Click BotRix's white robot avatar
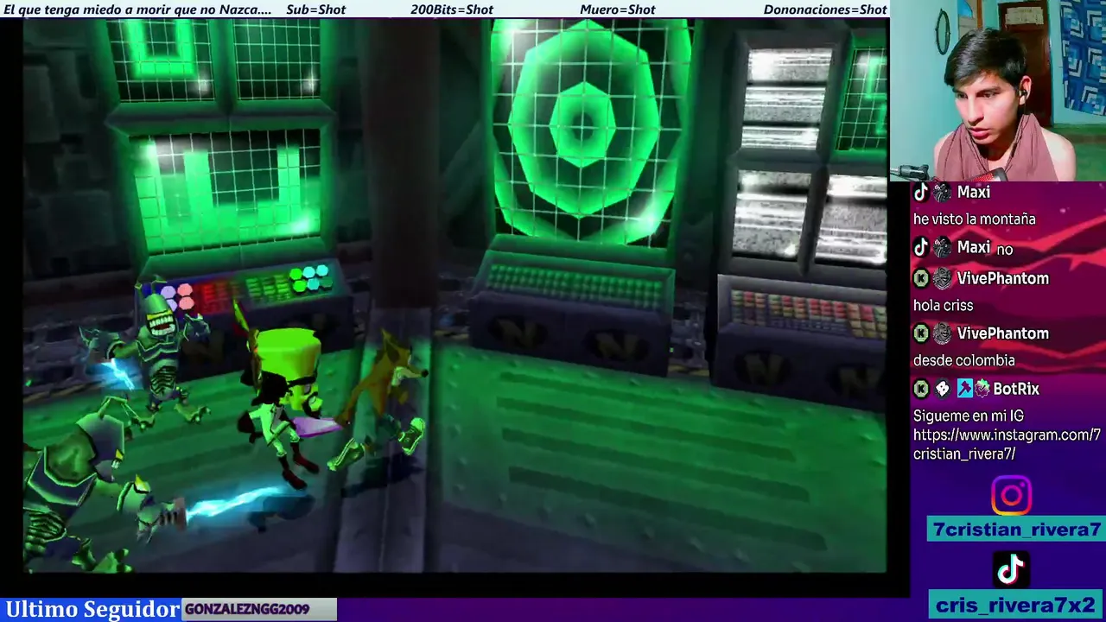 tap(943, 389)
